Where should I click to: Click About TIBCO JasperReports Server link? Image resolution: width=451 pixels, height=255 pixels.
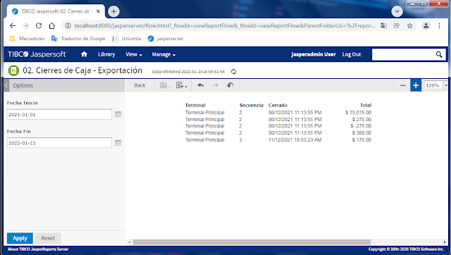(x=38, y=249)
